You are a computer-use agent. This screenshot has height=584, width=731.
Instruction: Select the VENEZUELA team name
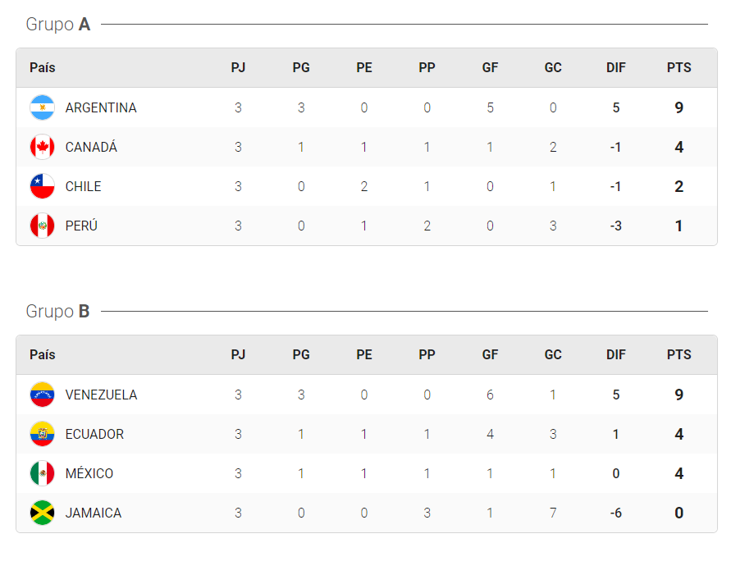pos(101,395)
